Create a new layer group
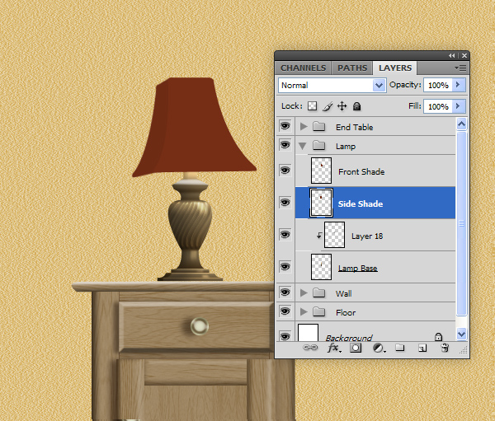The image size is (495, 421). click(x=400, y=348)
